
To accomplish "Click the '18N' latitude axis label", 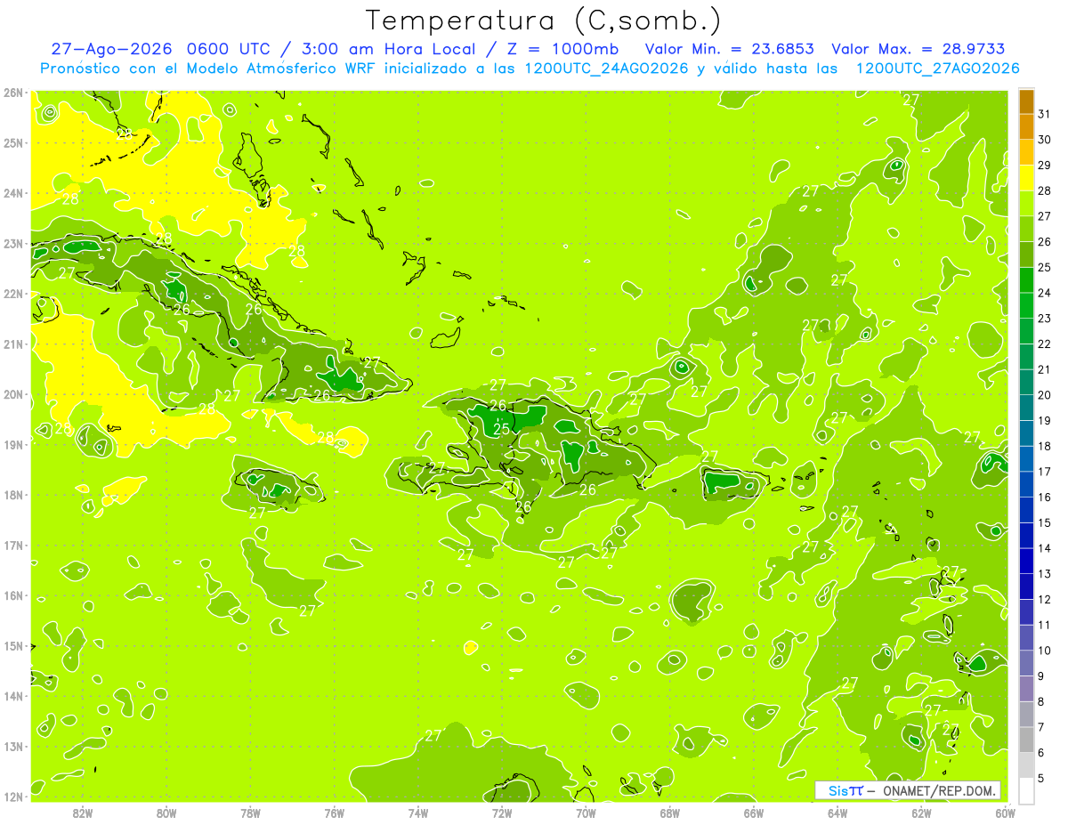I will point(13,495).
